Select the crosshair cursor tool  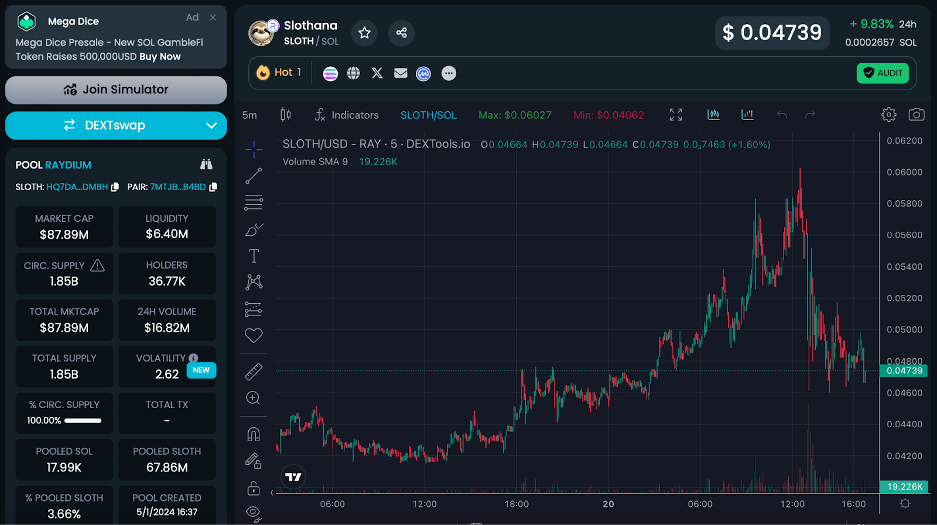[x=254, y=150]
